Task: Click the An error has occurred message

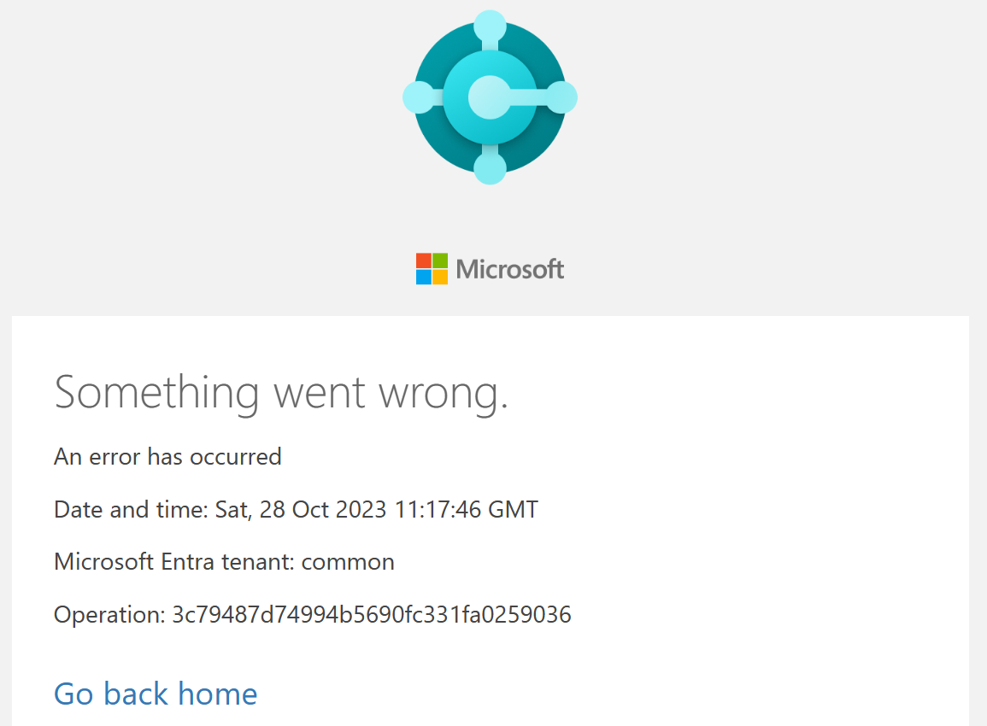Action: click(167, 457)
